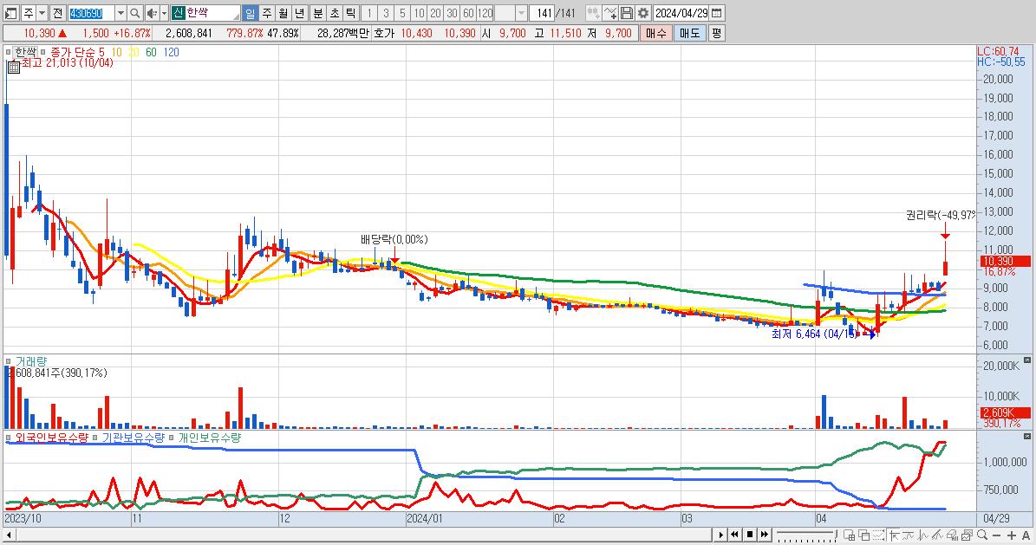Click the eraser with bars icon
Screen dimensions: 1036x545
(952, 535)
